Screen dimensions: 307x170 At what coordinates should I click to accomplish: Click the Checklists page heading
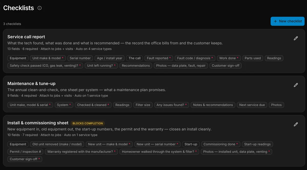pos(18,8)
